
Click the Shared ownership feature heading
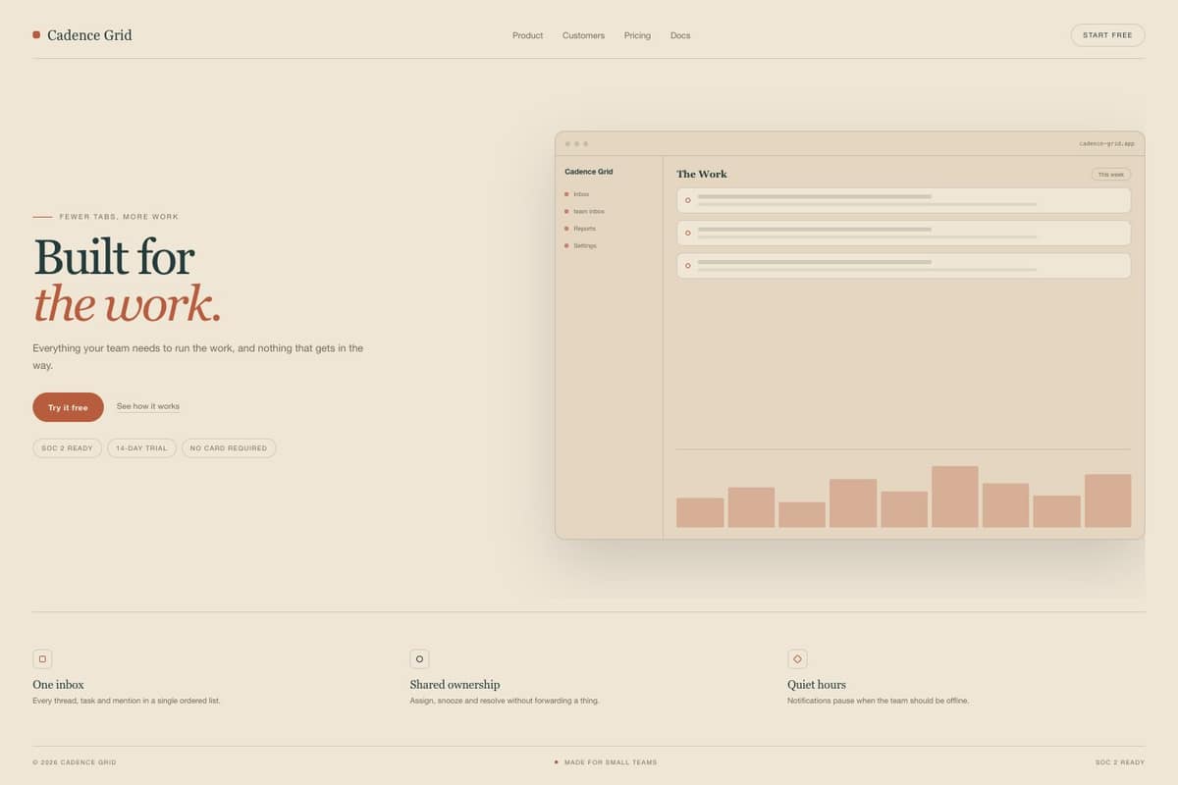click(x=455, y=684)
